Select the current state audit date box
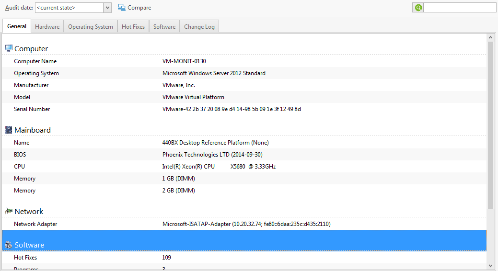This screenshot has height=271, width=498. coord(69,8)
